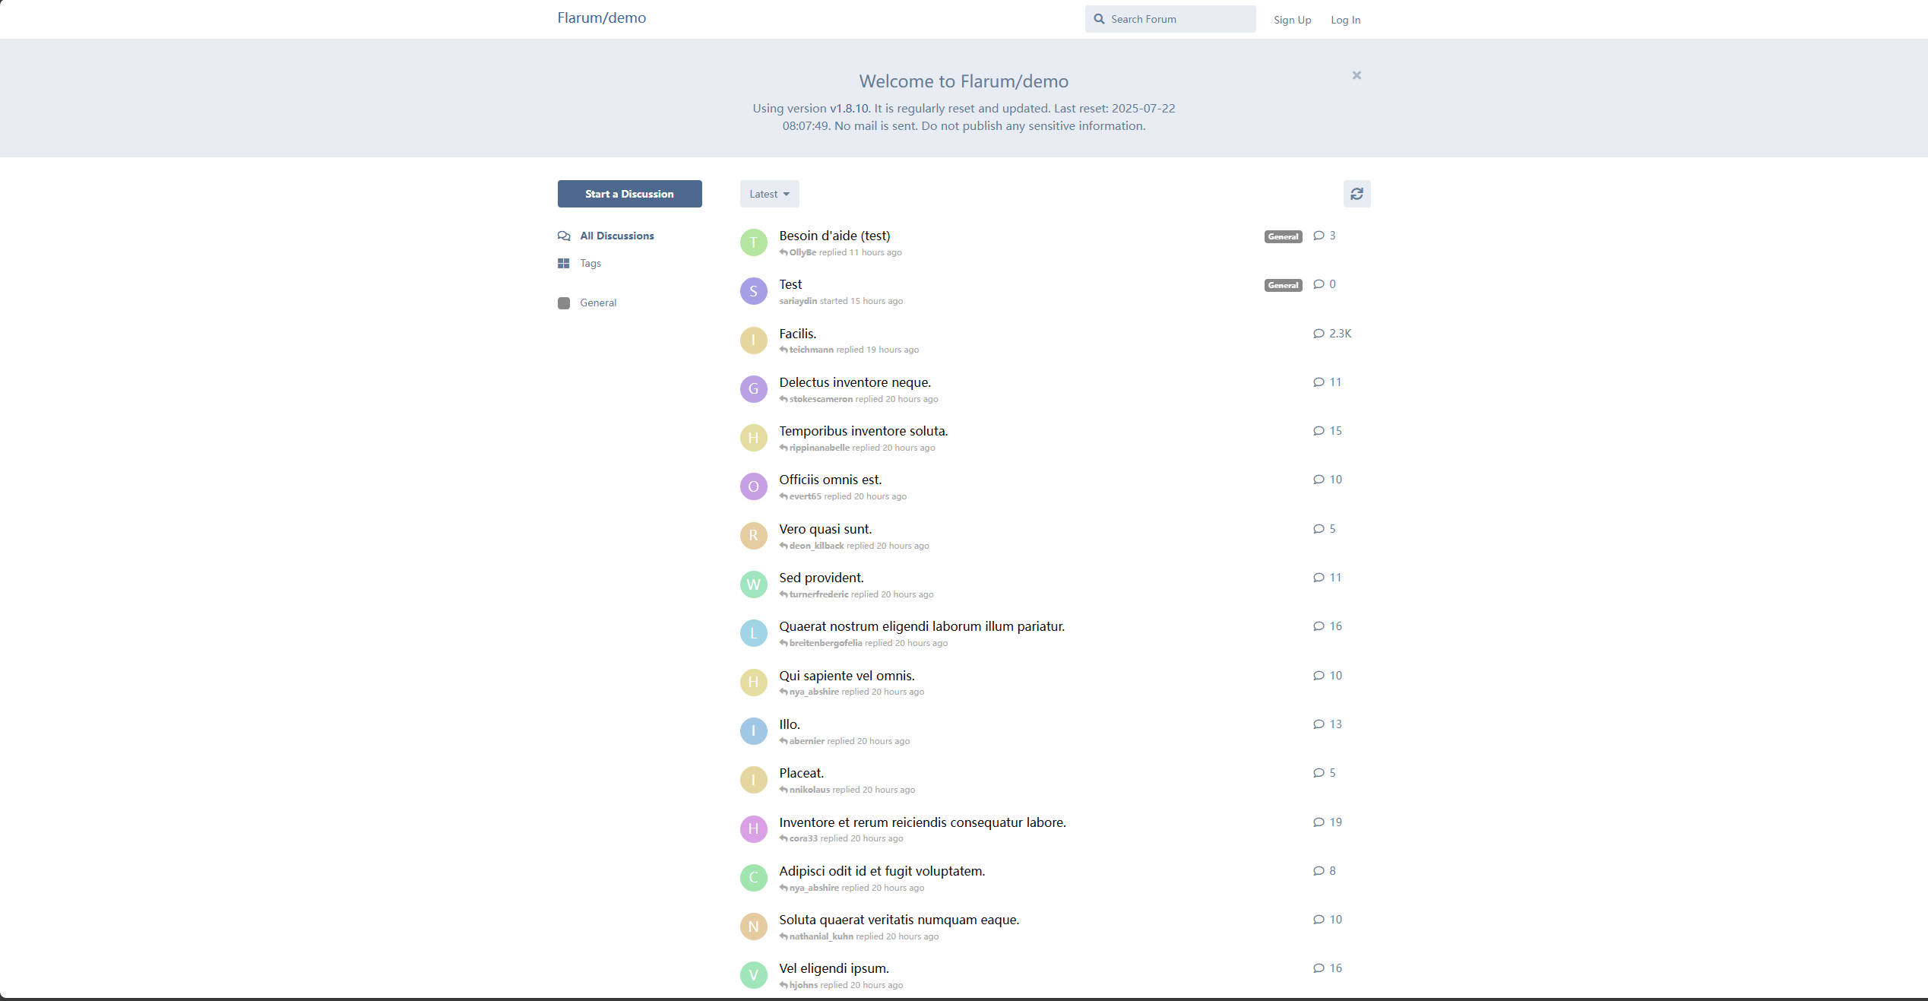
Task: Click the W avatar for Sed provident.
Action: [x=754, y=584]
